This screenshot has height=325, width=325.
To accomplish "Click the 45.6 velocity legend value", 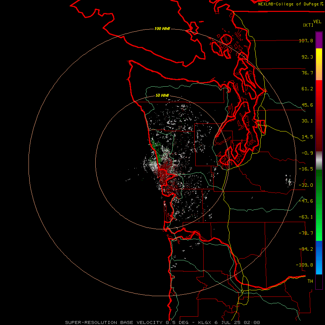I will pos(307,105).
